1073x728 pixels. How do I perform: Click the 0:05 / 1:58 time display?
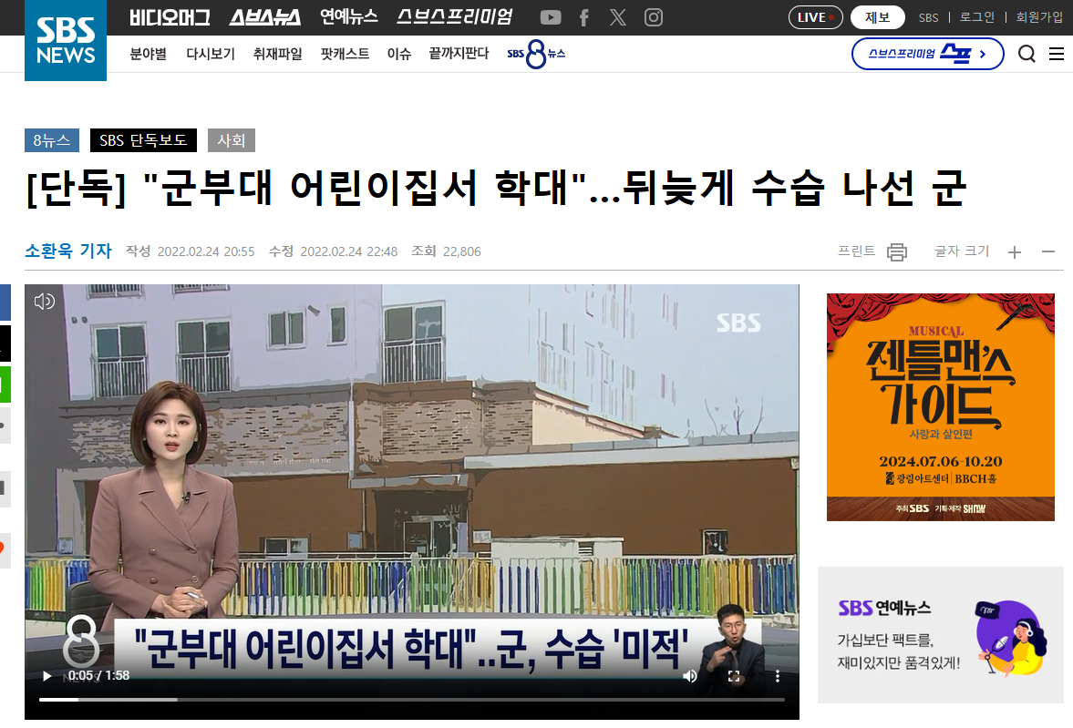click(98, 676)
